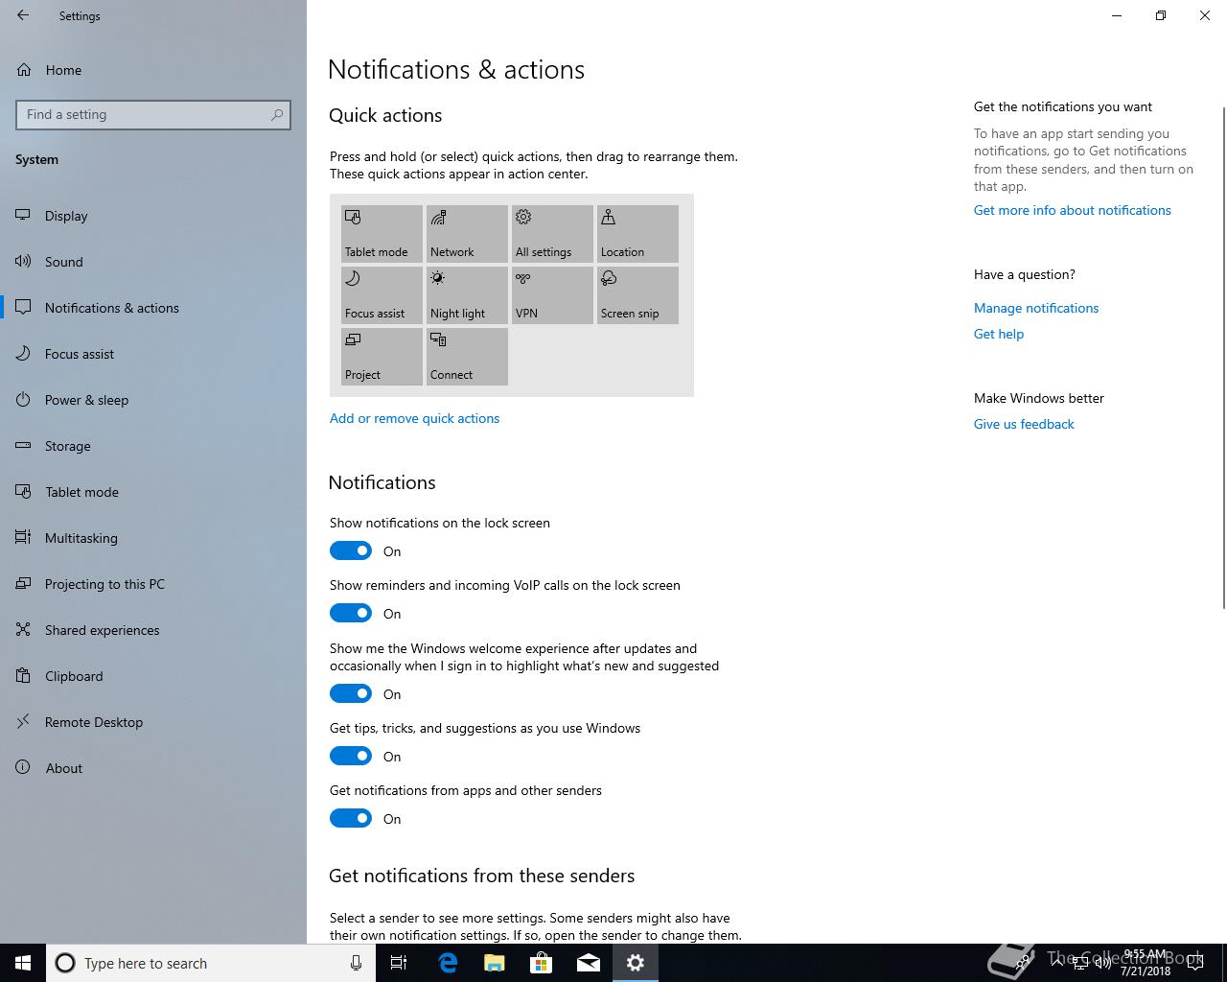
Task: Turn off Show notifications on the lock screen
Action: click(x=351, y=550)
